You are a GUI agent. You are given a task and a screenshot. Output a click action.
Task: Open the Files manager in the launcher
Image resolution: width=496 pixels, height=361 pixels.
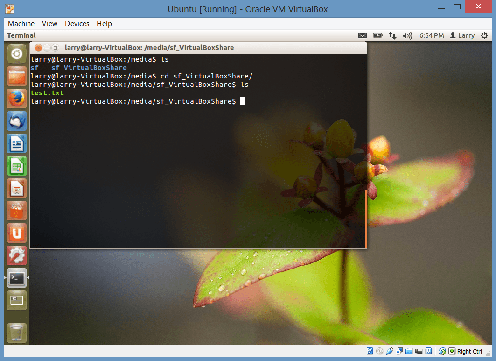tap(17, 76)
